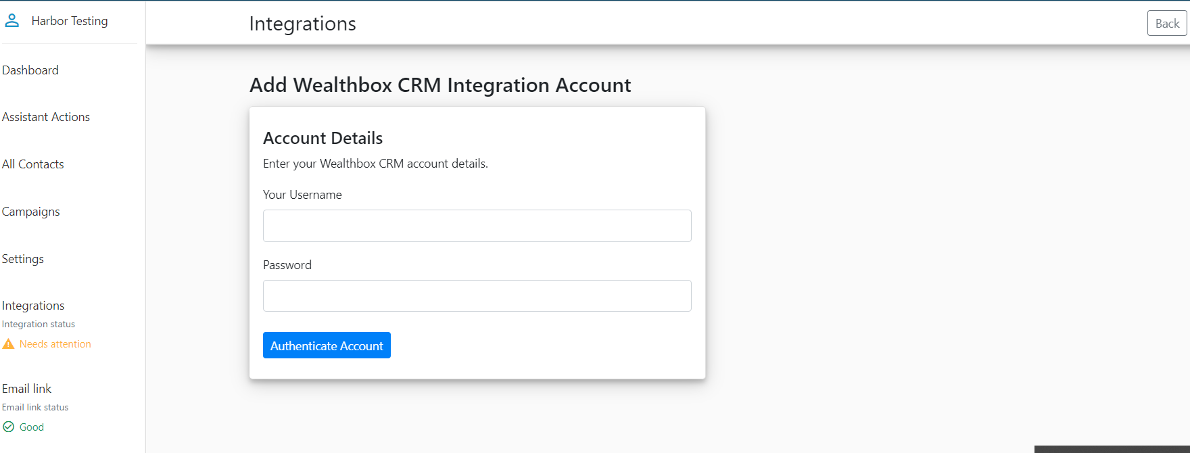Focus the Your Username input field
The width and height of the screenshot is (1190, 453).
click(477, 226)
